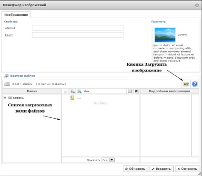
Task: Click the Root › obzoru path text
Action: coord(22,84)
